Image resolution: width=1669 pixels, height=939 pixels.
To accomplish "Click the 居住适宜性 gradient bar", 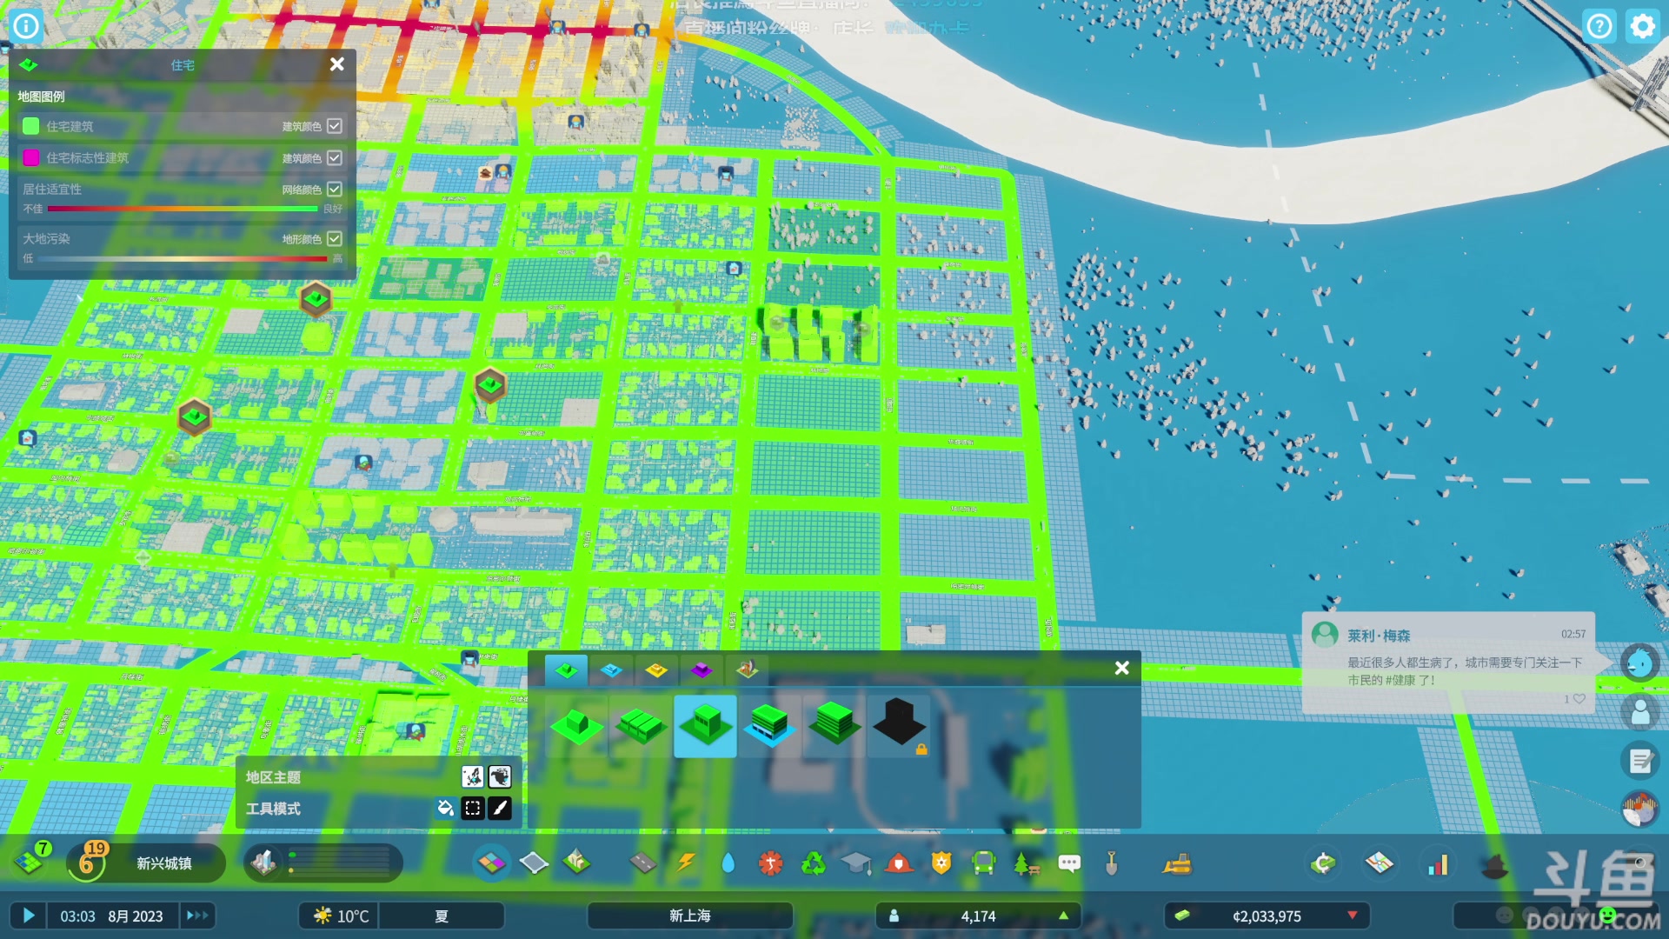I will tap(183, 209).
